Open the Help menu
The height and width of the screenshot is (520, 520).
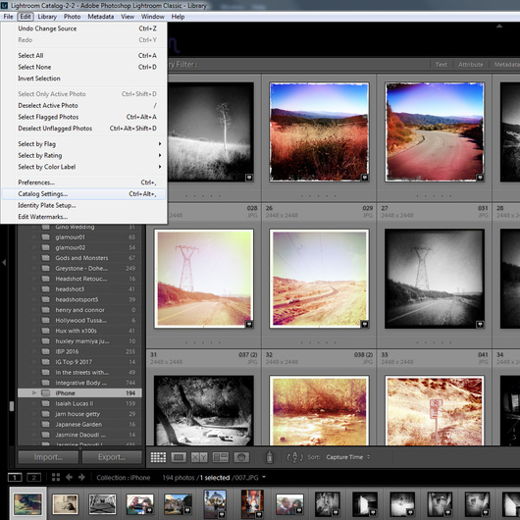click(178, 17)
